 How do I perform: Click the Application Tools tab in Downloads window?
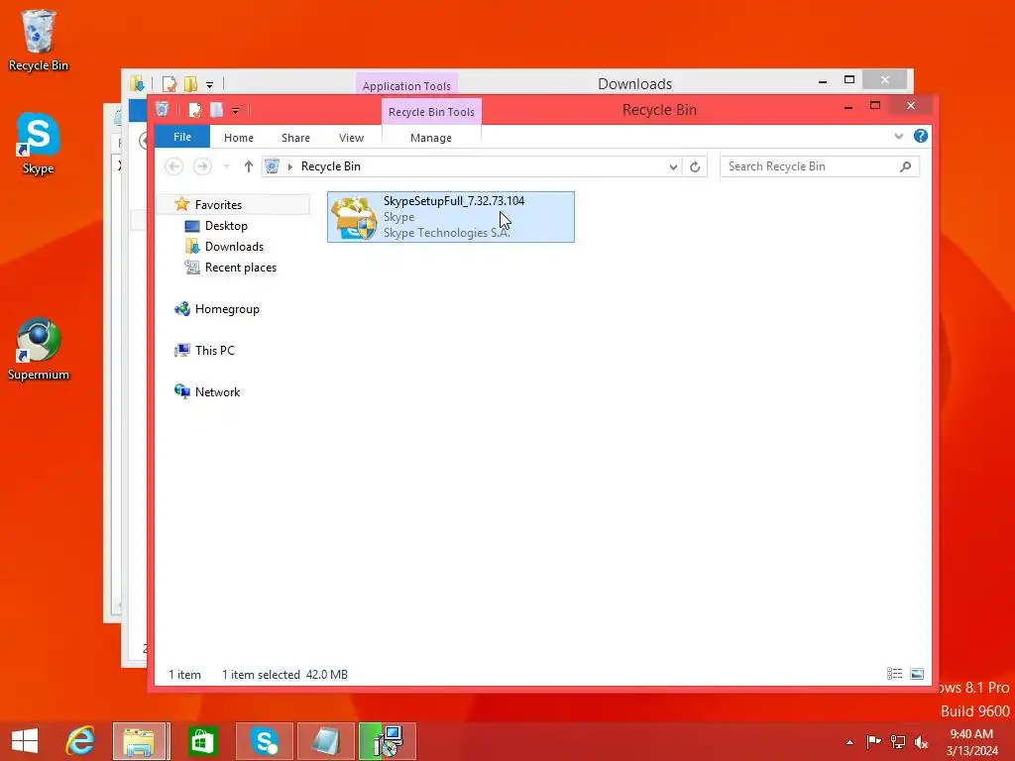click(x=406, y=85)
